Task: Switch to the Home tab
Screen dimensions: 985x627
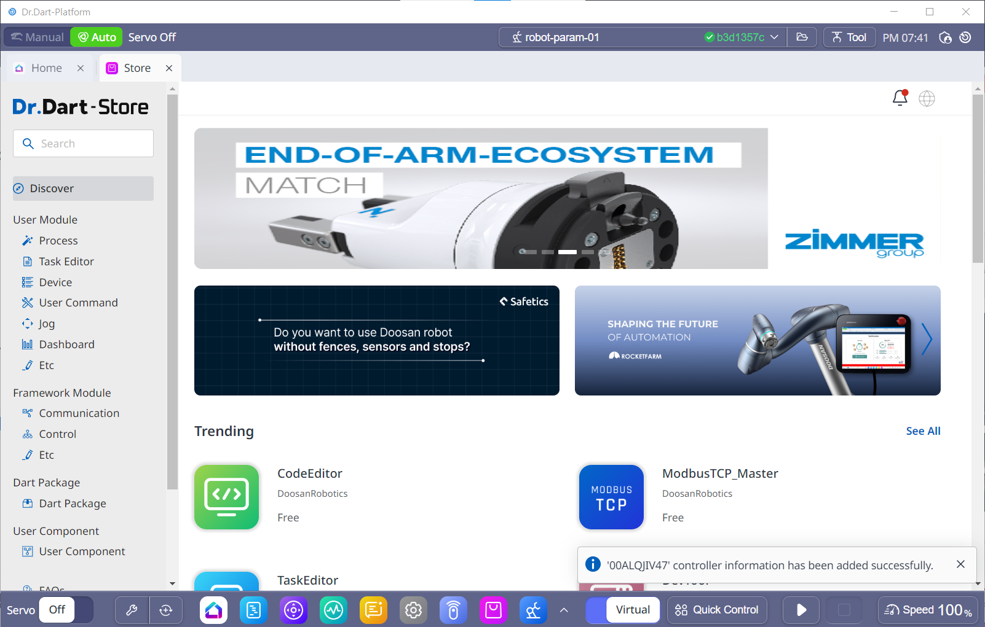Action: click(47, 68)
